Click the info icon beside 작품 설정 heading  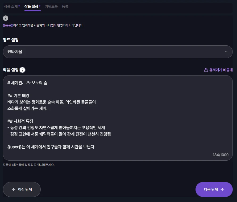(23, 70)
